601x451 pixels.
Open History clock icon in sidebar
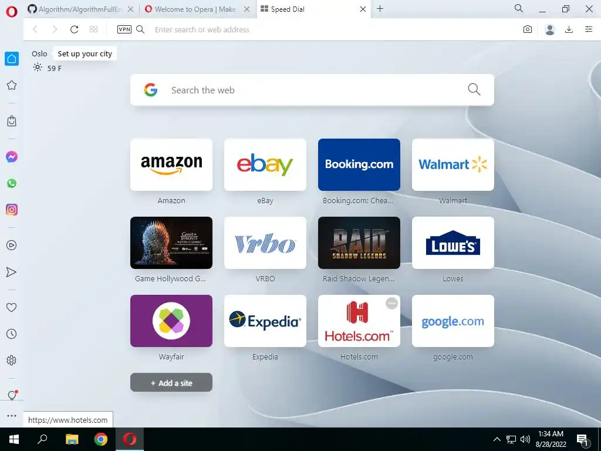(12, 334)
